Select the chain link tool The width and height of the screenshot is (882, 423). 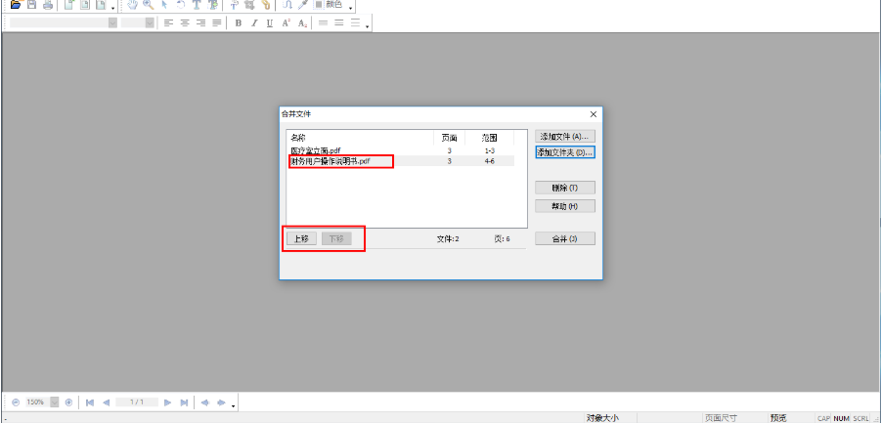266,5
